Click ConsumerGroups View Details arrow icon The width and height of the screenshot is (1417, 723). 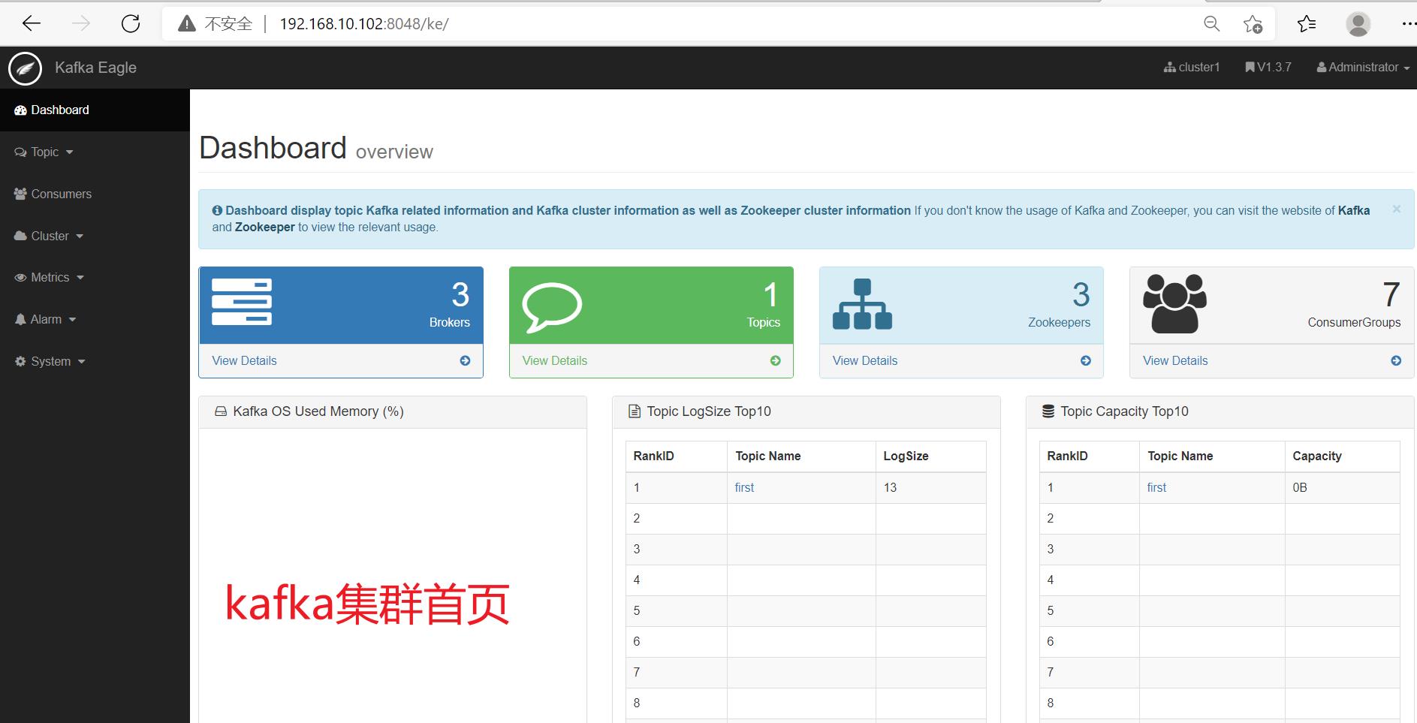[x=1396, y=361]
